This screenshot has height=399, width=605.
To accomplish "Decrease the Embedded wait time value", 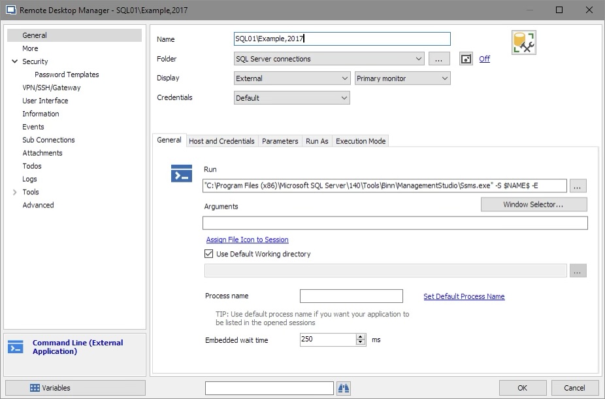I will (x=361, y=343).
